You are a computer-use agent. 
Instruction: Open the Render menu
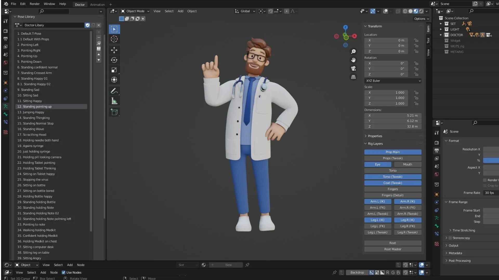(35, 4)
